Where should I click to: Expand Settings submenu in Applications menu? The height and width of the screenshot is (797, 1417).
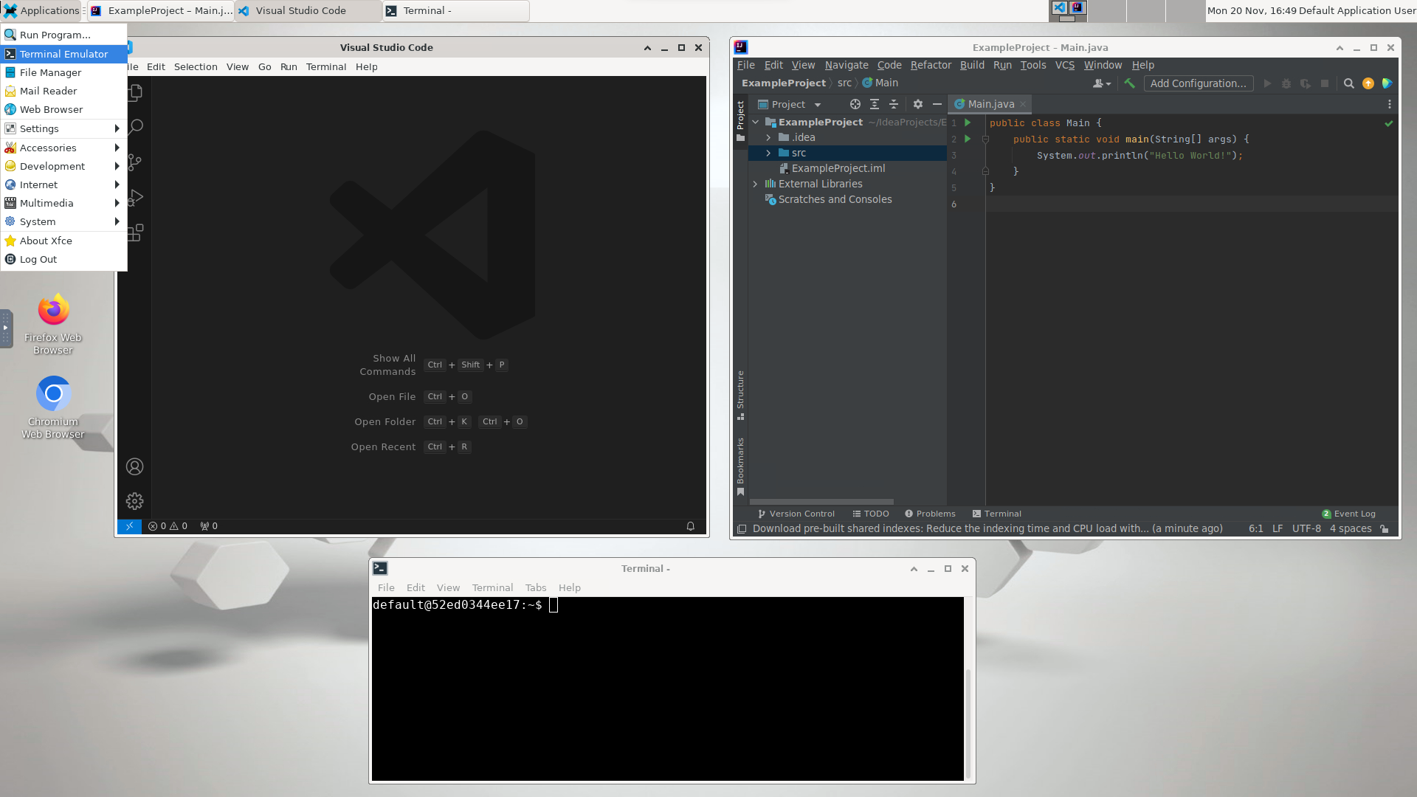click(63, 128)
